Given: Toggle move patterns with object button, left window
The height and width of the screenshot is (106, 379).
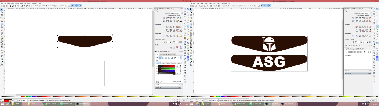Looking at the screenshot, I should [80, 6].
